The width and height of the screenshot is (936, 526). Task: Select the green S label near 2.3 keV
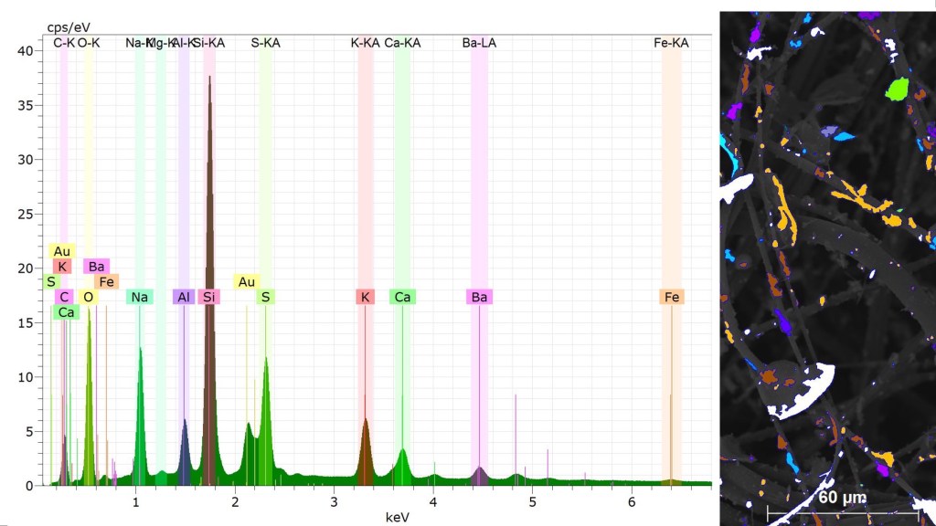265,297
